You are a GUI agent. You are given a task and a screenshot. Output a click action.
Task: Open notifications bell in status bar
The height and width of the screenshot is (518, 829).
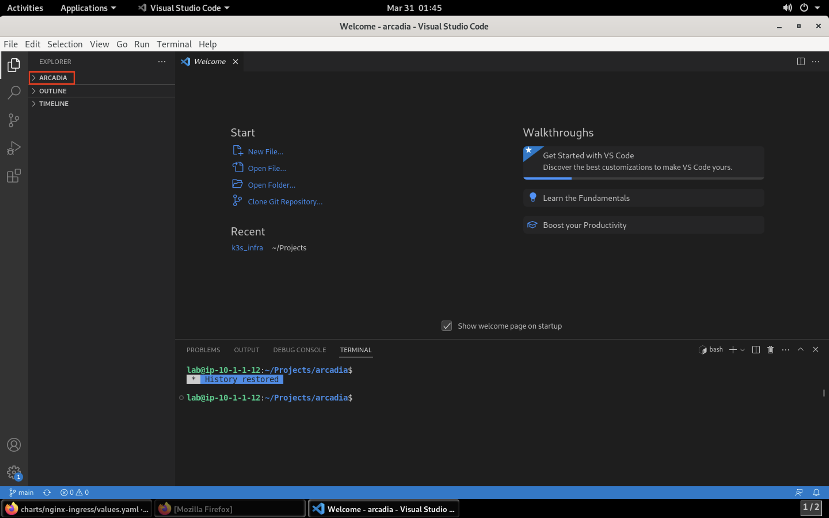(x=816, y=492)
